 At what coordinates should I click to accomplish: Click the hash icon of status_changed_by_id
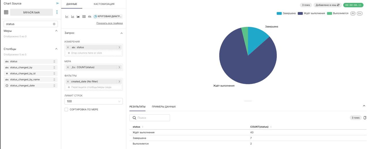7,74
